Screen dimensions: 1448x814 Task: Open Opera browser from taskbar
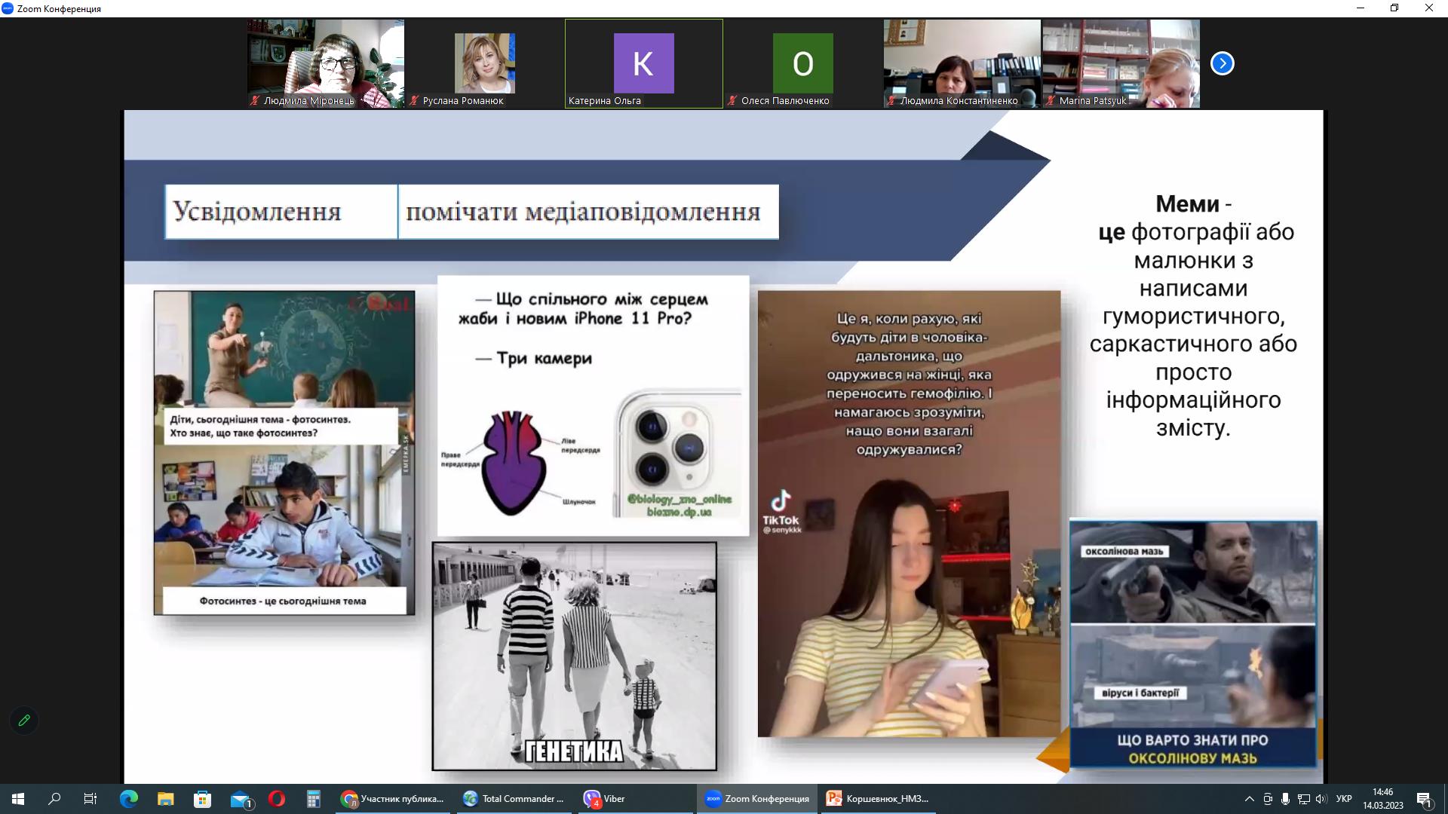277,798
